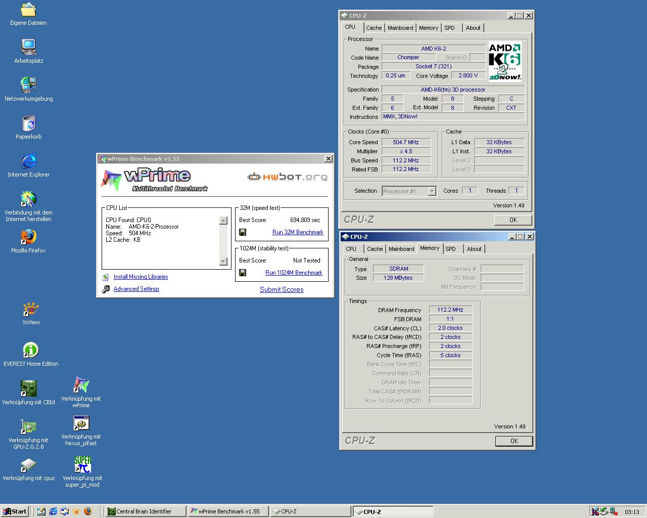Select wPrime Benchmark v1.55 taskbar button
The width and height of the screenshot is (647, 518).
coord(227,511)
